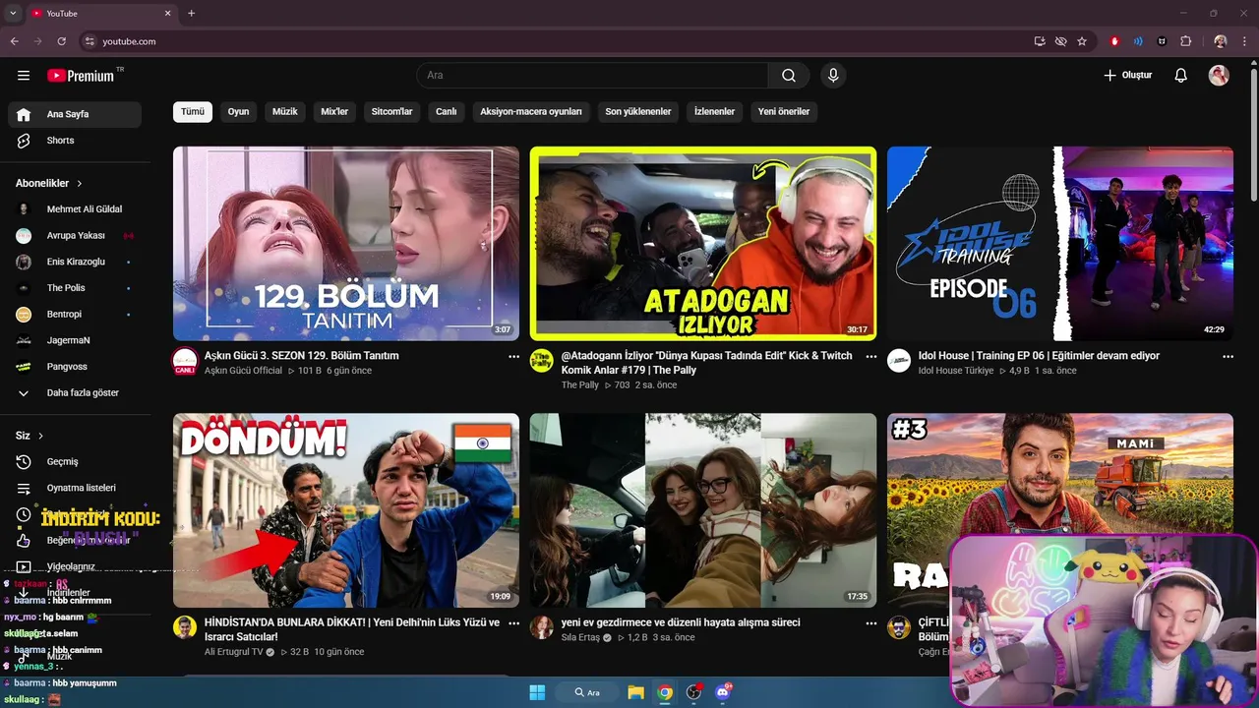Go to Ana Sayfa in sidebar
Viewport: 1259px width, 708px height.
[x=75, y=114]
